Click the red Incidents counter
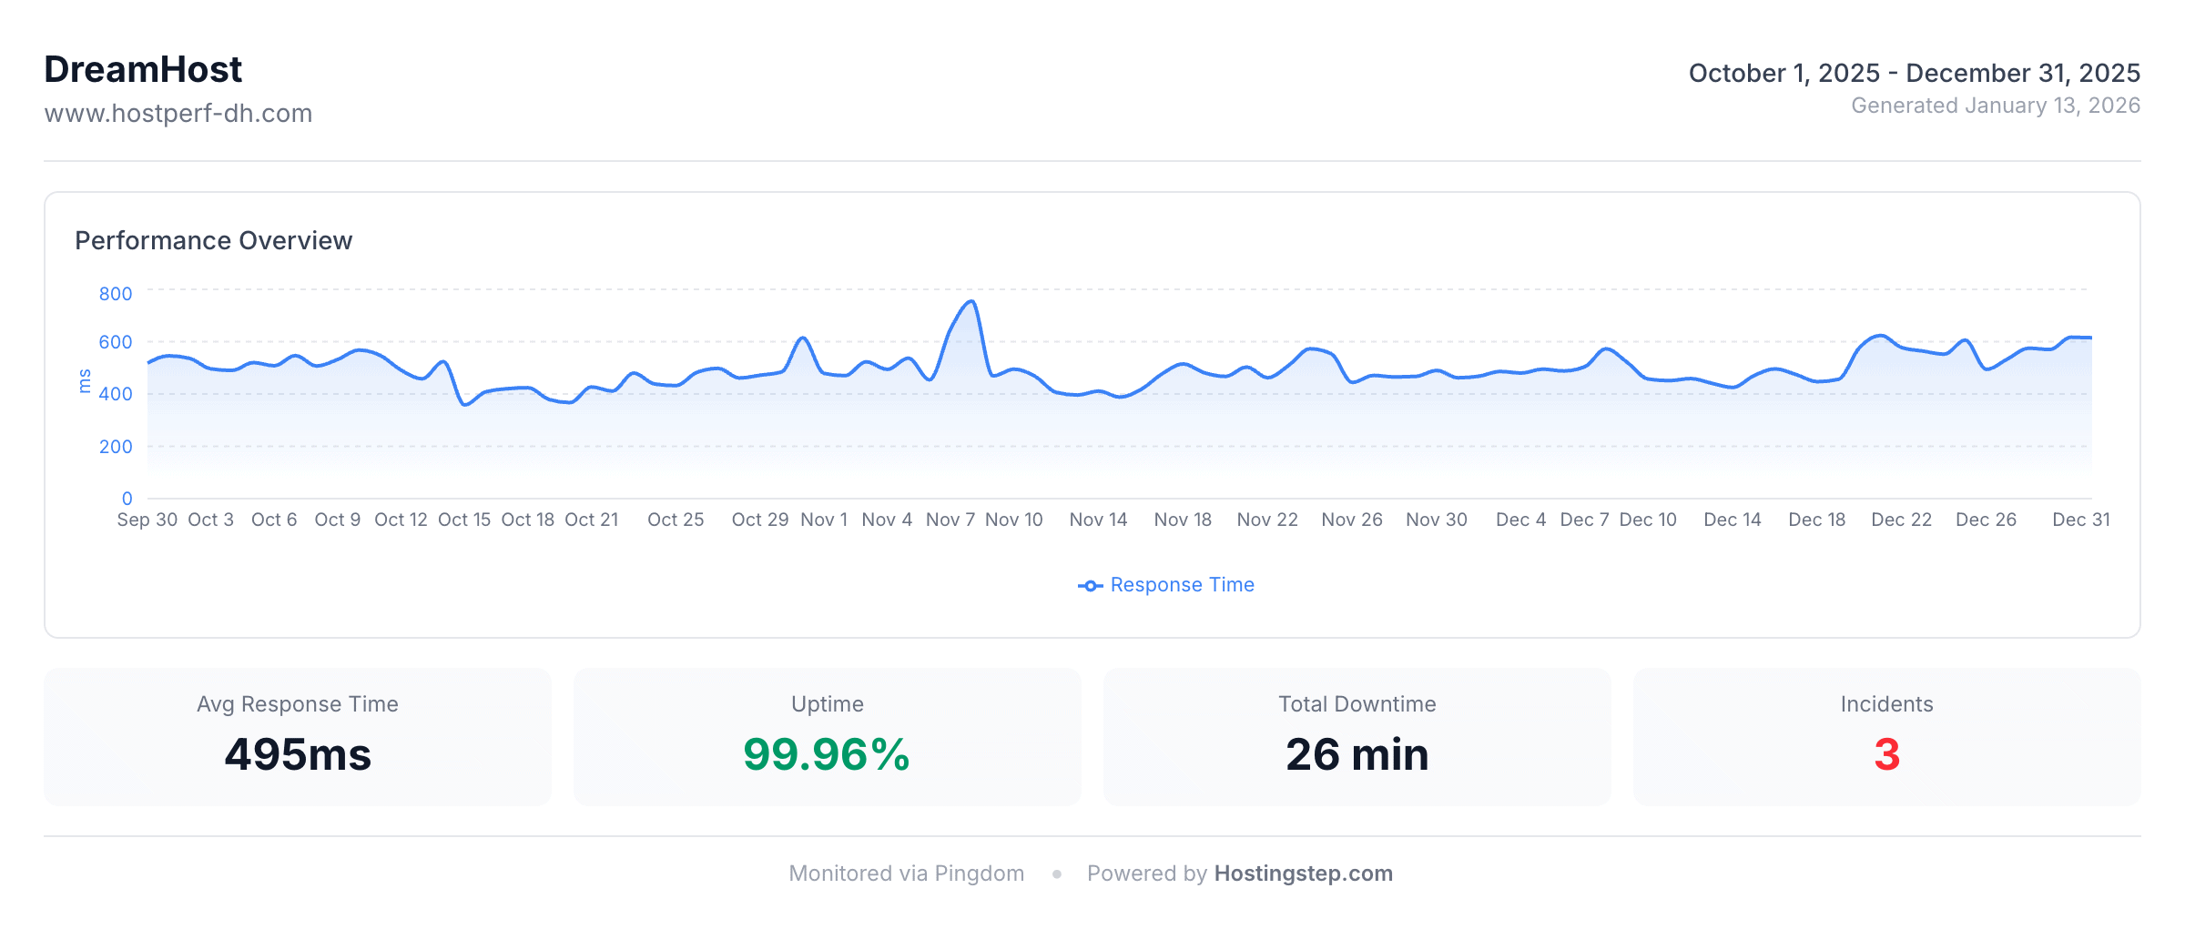 [x=1888, y=754]
